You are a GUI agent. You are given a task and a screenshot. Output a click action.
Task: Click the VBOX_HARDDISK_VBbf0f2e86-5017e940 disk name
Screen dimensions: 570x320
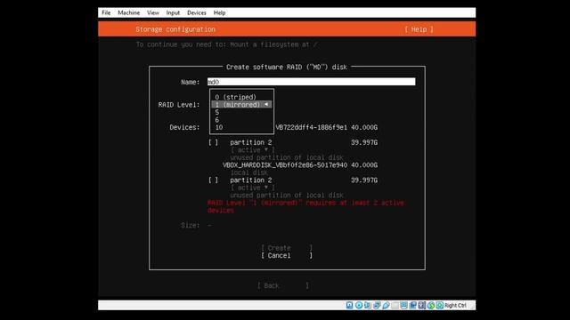285,165
